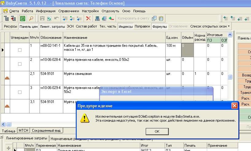The width and height of the screenshot is (251, 151).
Task: Click the last list arrow icon in right toolbar
Action: point(247,19)
